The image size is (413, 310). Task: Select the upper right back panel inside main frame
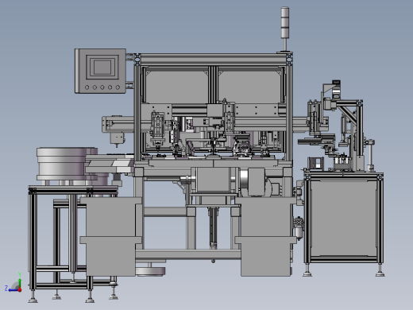click(x=250, y=86)
